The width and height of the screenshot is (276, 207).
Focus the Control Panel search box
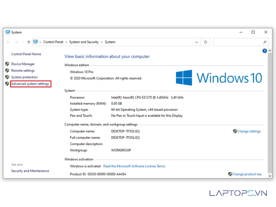pos(238,42)
